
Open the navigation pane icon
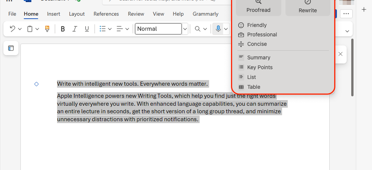11,48
